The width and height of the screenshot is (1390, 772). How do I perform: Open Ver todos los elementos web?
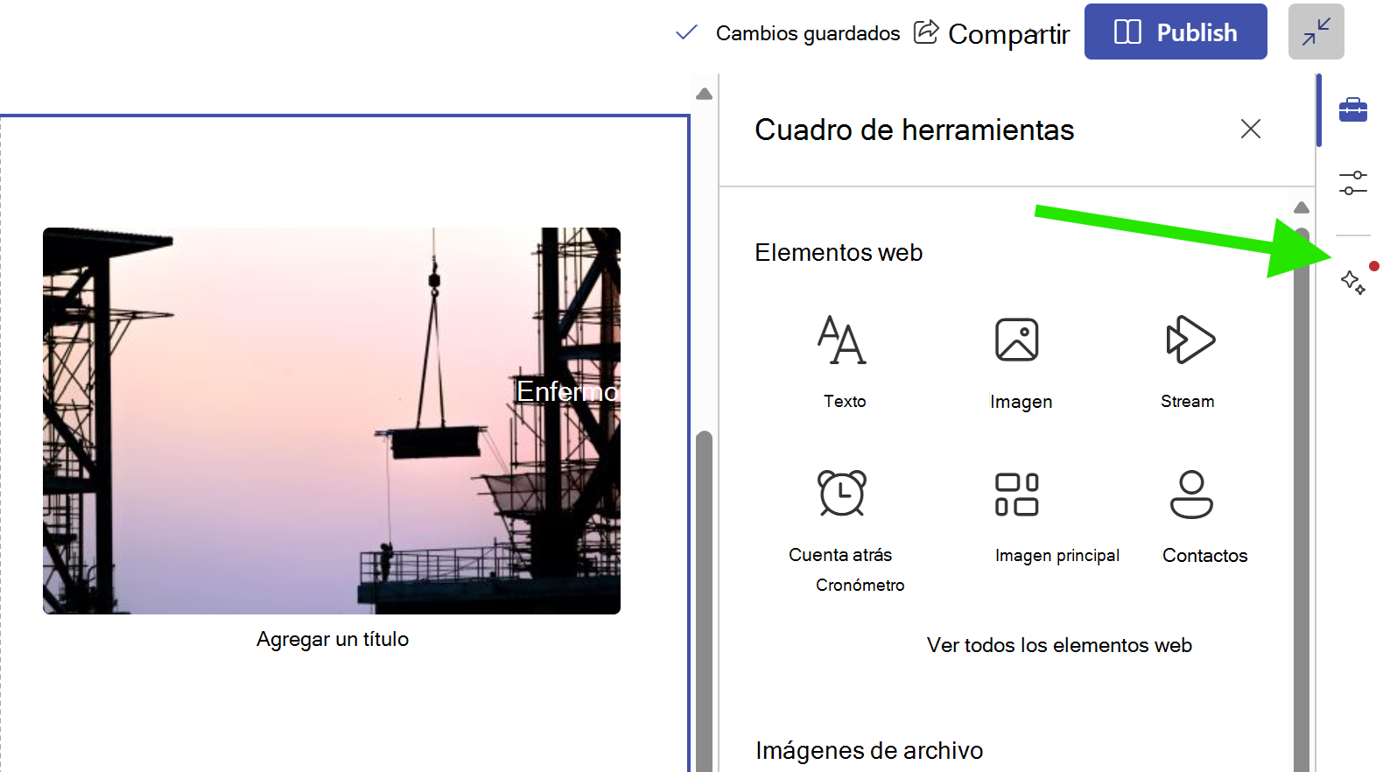[x=1059, y=645]
